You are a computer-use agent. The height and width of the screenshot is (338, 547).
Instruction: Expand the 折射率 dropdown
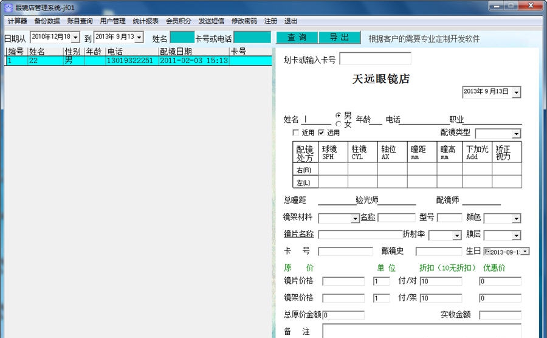coord(457,236)
